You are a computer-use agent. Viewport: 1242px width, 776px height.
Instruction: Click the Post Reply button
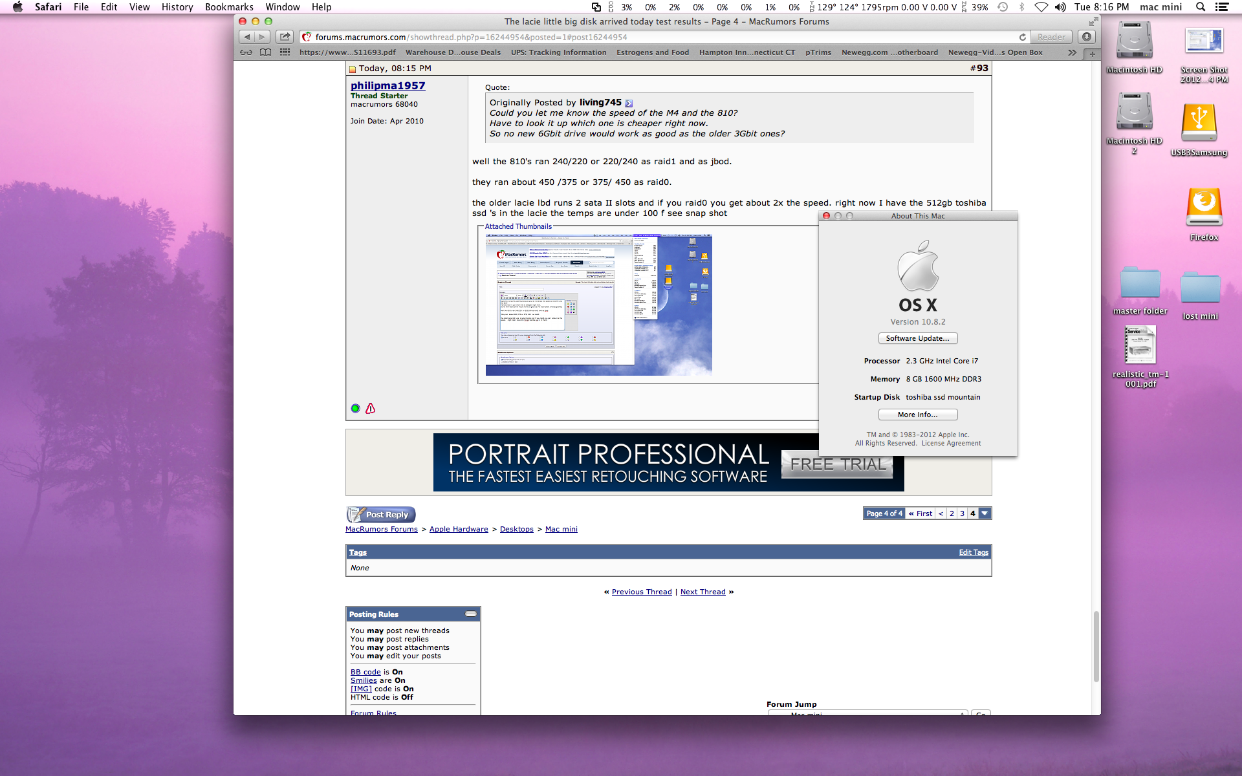[381, 515]
